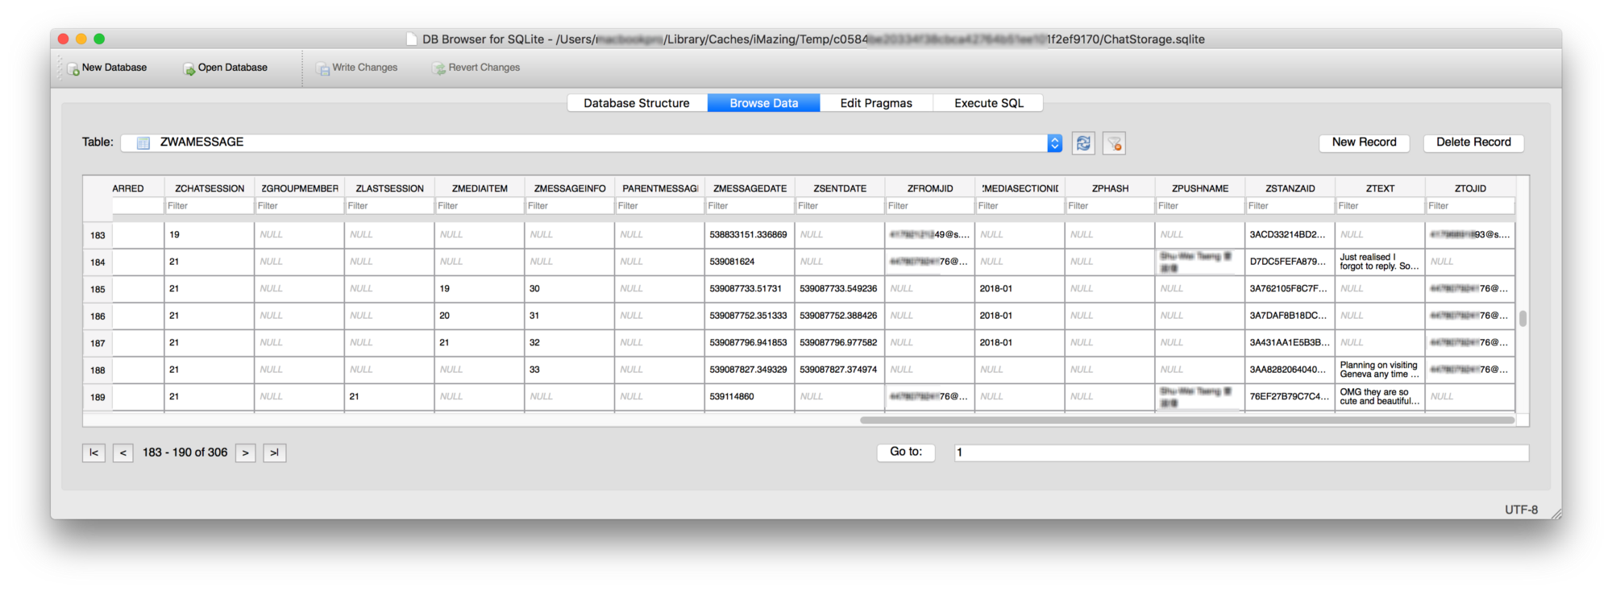Clear all filters using the filter icon

[1114, 143]
